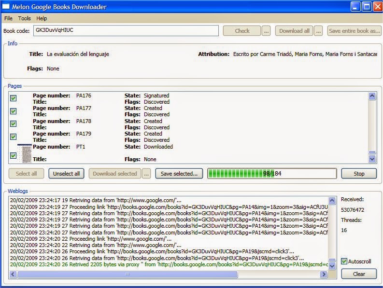This screenshot has width=383, height=288.
Task: Click page number text 'PA176'
Action: (84, 96)
